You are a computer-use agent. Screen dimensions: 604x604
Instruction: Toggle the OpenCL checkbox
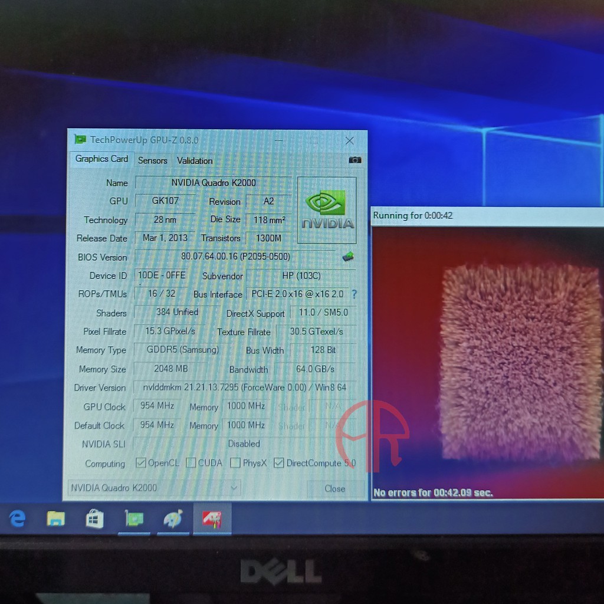pyautogui.click(x=141, y=463)
